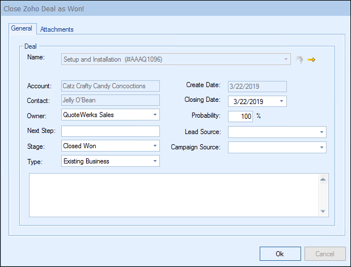Expand the Stage dropdown showing Closed Won
Screen dimensions: 351x267
click(155, 146)
